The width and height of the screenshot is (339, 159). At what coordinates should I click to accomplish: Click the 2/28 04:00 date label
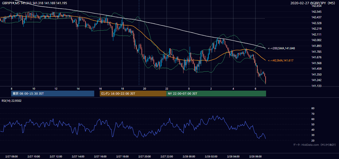click(233, 157)
